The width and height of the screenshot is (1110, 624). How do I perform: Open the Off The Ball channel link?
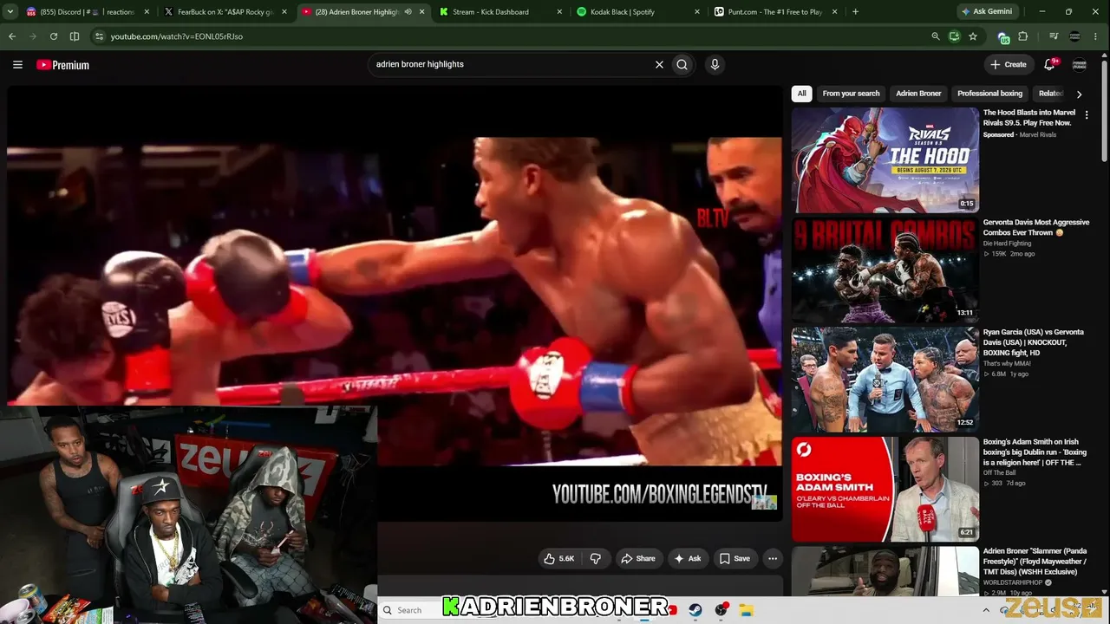pos(999,472)
